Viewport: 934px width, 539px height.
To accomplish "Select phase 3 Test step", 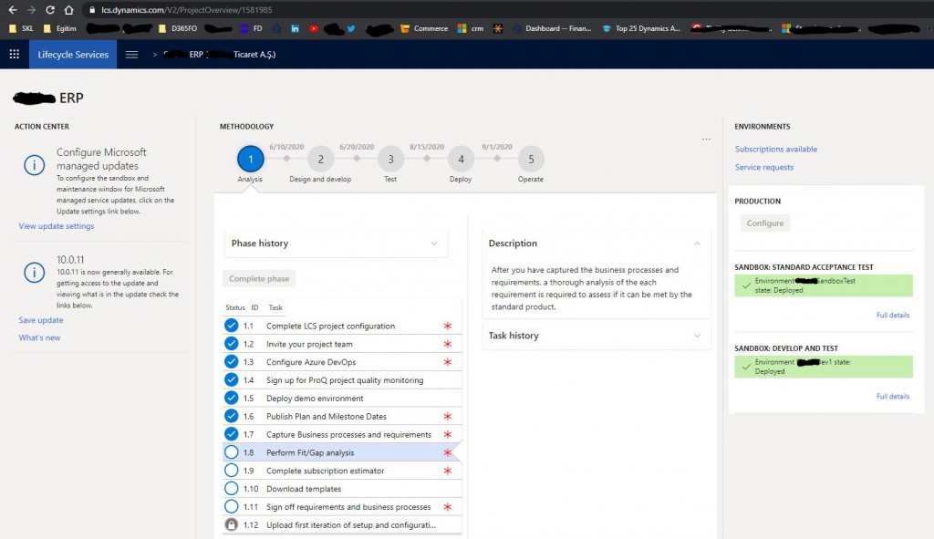I will [x=390, y=159].
